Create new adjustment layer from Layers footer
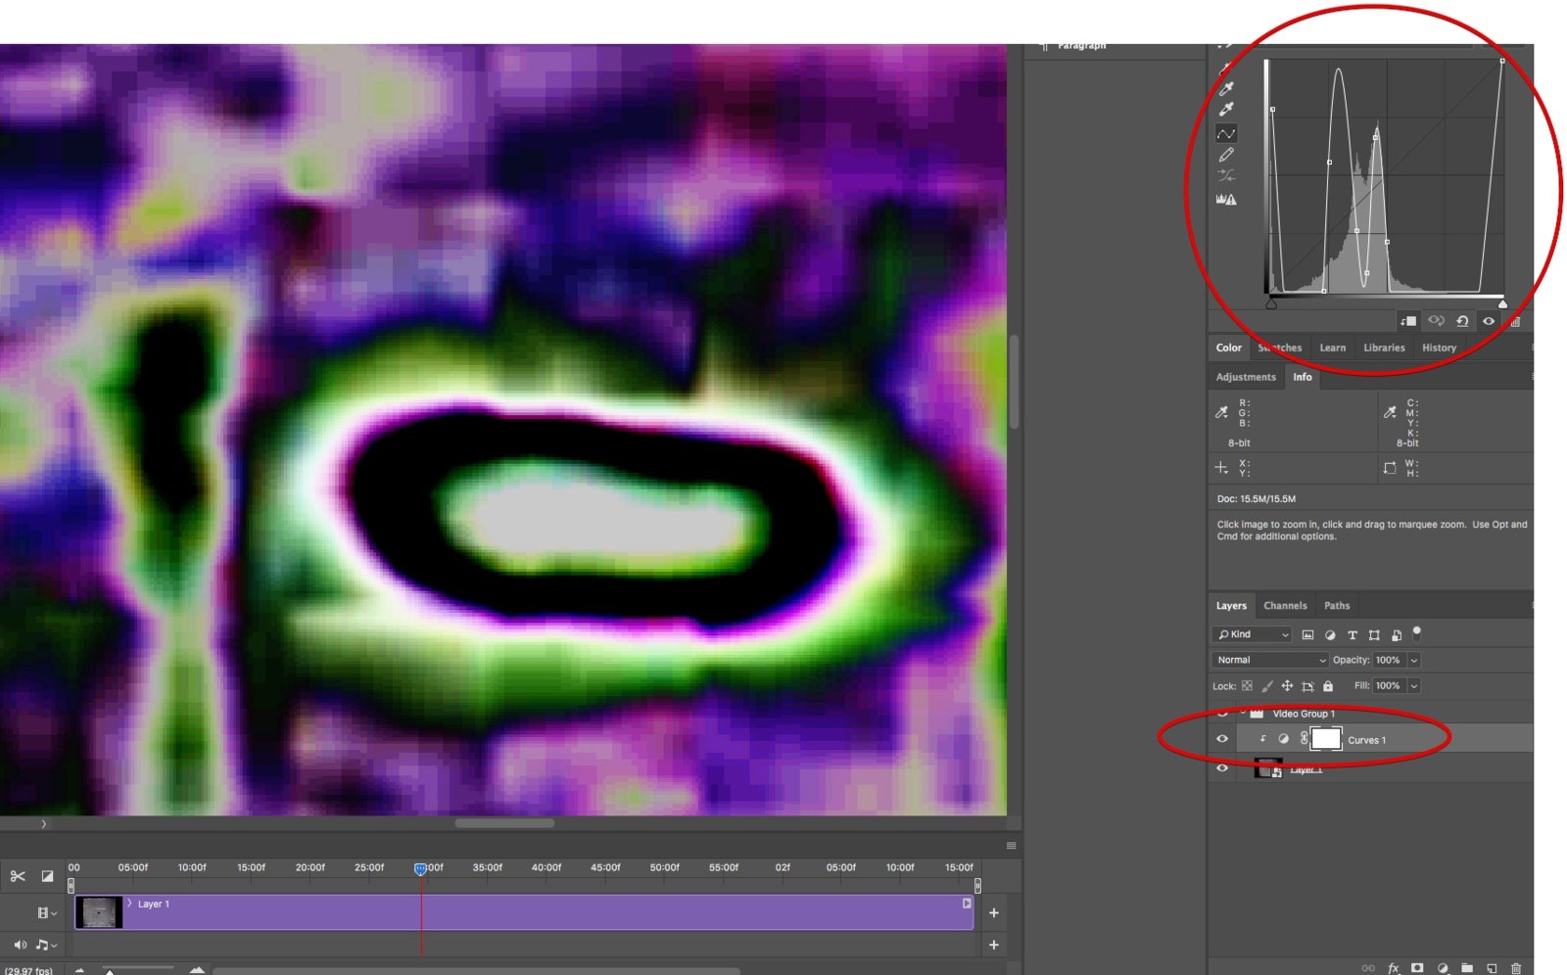The image size is (1567, 975). [x=1443, y=968]
